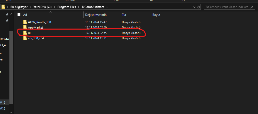Go to Program Files in breadcrumb
This screenshot has width=258, height=114.
[67, 7]
